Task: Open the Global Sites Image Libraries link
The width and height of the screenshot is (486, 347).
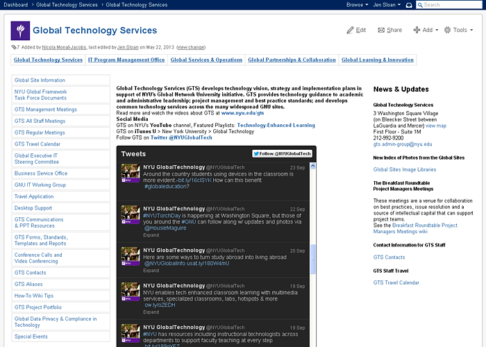Action: (x=405, y=170)
